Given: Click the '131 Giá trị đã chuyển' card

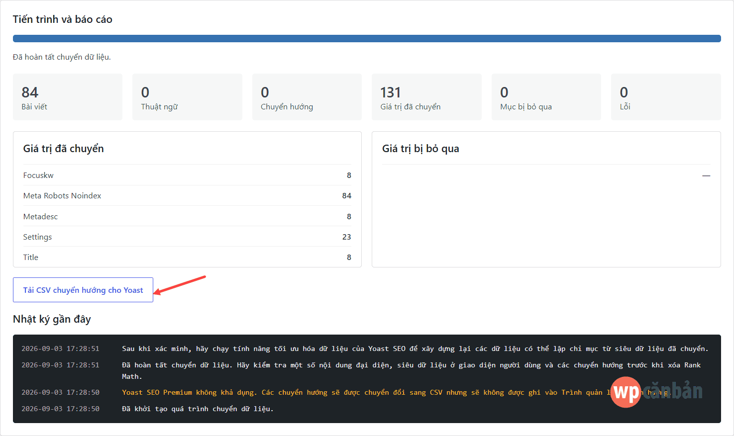Looking at the screenshot, I should (426, 97).
